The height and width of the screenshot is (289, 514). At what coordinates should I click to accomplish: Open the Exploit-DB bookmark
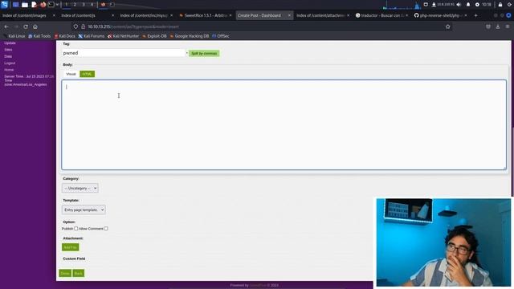point(155,36)
